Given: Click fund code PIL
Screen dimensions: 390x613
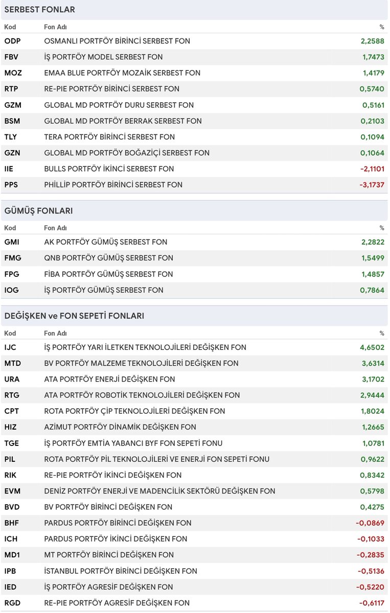Looking at the screenshot, I should [10, 459].
